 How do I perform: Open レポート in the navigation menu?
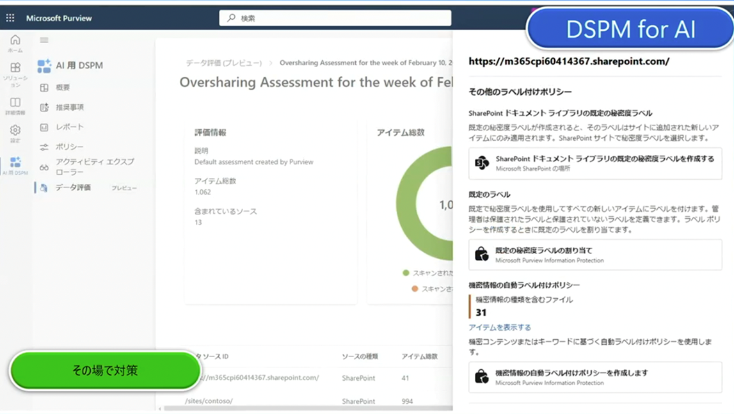tap(70, 127)
